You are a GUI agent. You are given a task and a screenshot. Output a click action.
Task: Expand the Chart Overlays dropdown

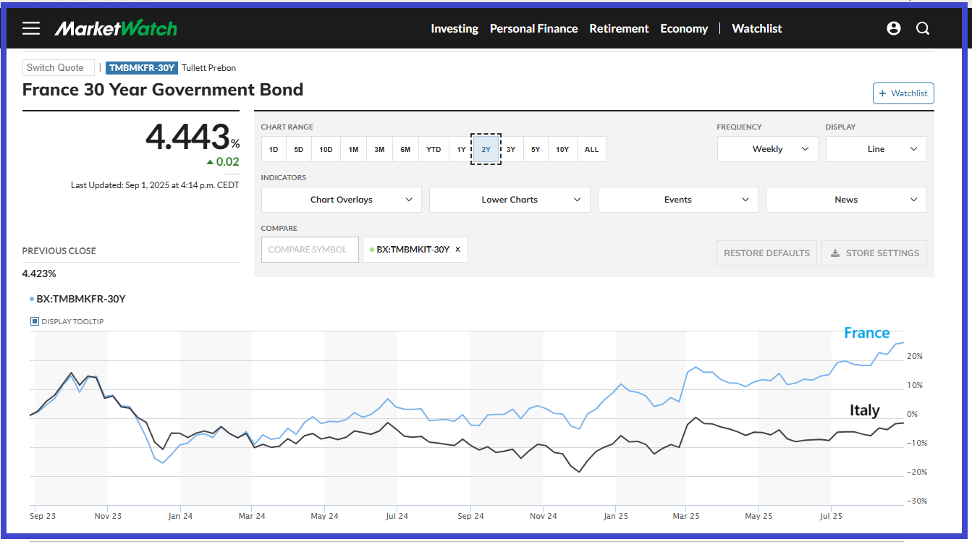[x=342, y=200]
